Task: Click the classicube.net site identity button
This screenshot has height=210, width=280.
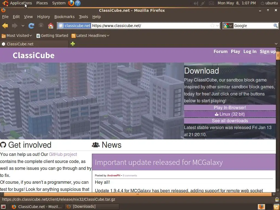Action: (74, 26)
